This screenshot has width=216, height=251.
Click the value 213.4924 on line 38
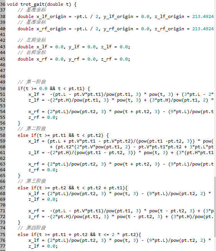203,16
